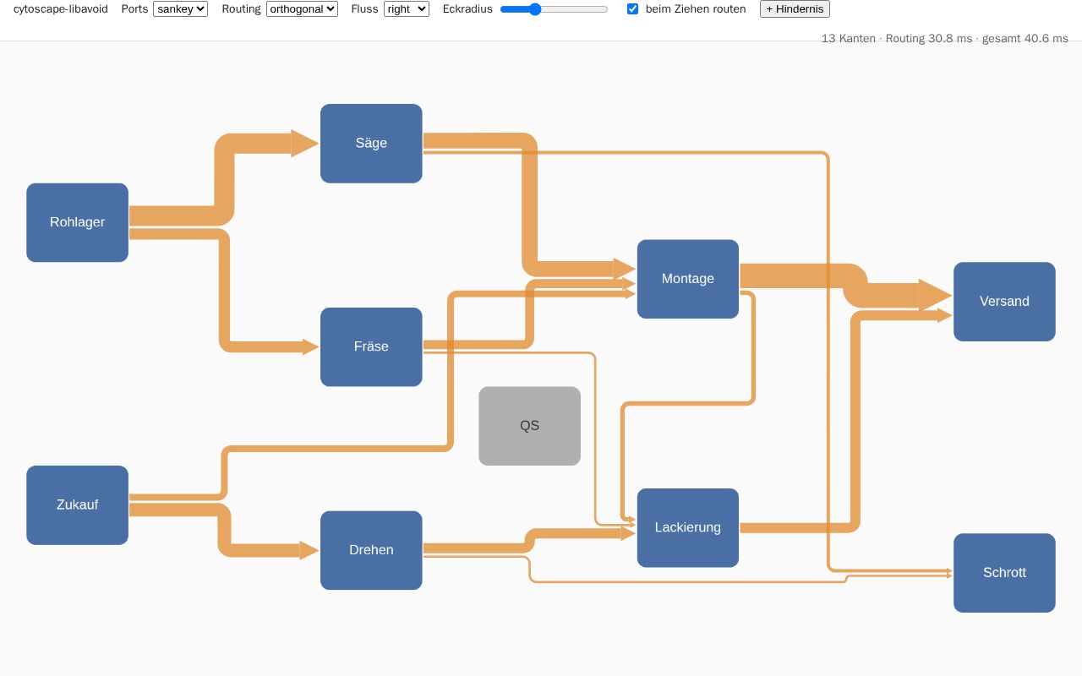Click the 'Fluss' label
Viewport: 1082px width, 676px height.
coord(364,9)
